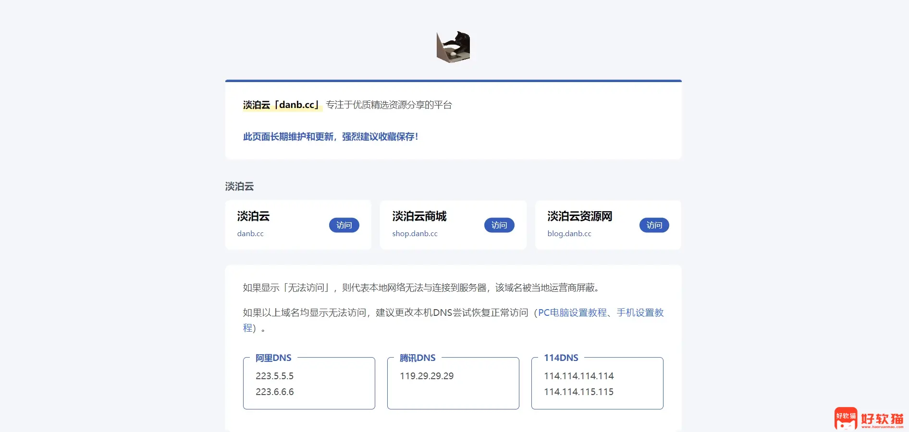Click the 如果显示「无法访问」 explanation paragraph
The height and width of the screenshot is (432, 909).
point(422,288)
